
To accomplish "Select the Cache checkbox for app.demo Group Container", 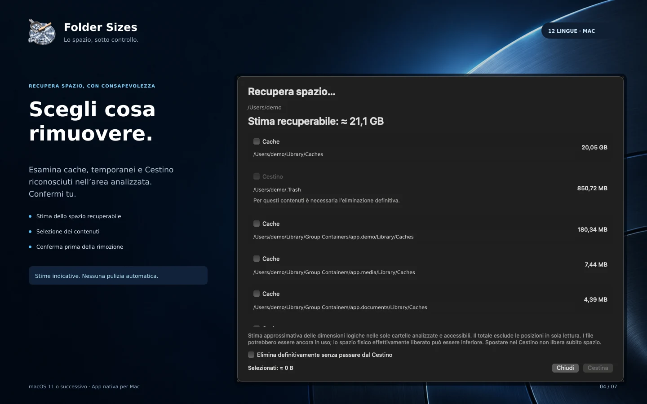I will 257,224.
